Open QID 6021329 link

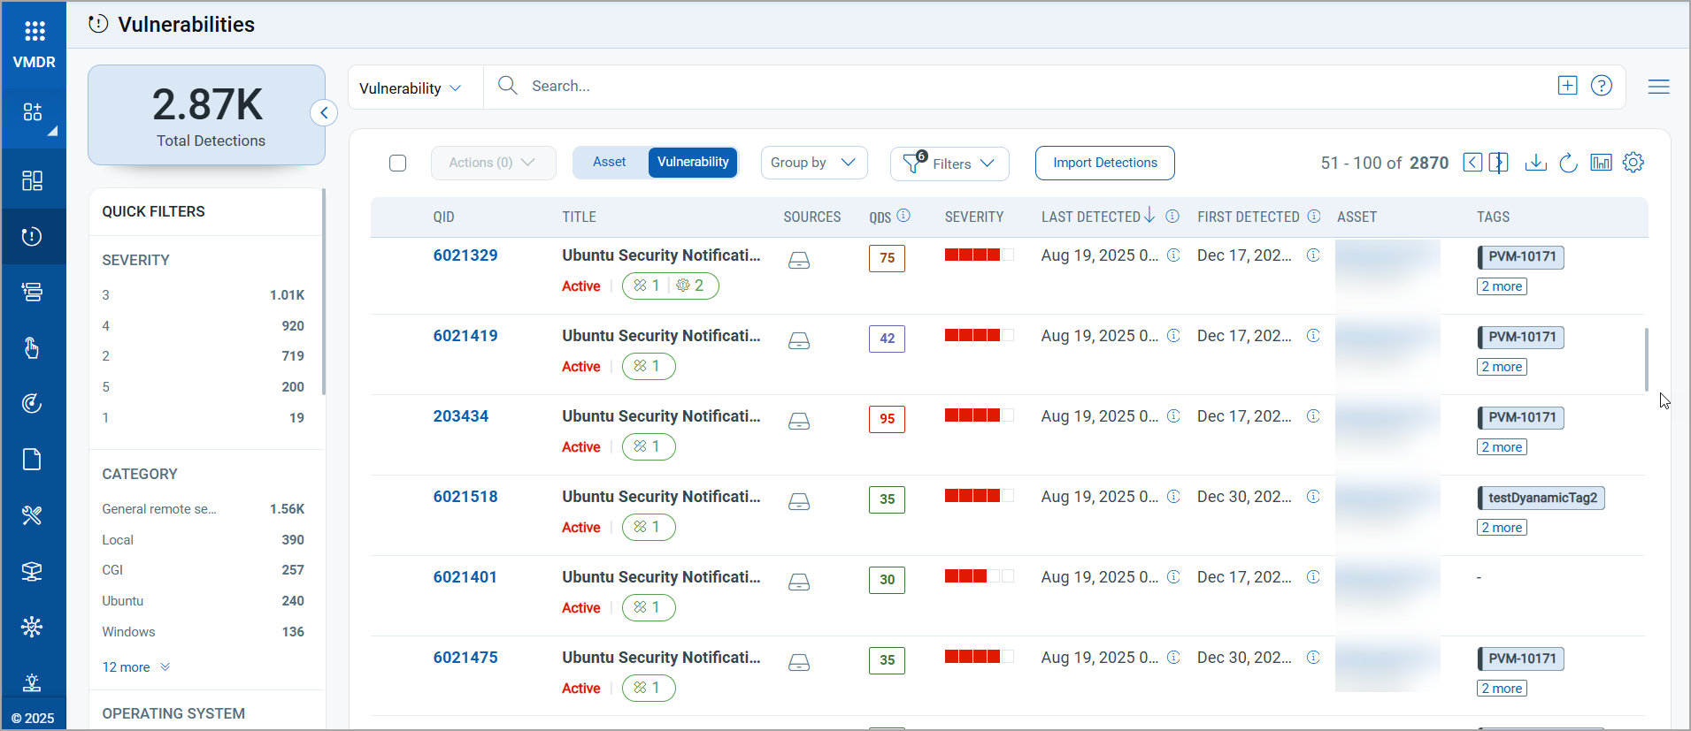[465, 255]
